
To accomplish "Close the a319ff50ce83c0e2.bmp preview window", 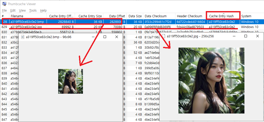I will [x=116, y=37].
